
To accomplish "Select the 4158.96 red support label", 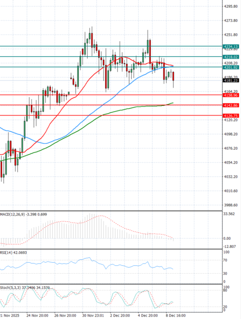I will pos(230,95).
